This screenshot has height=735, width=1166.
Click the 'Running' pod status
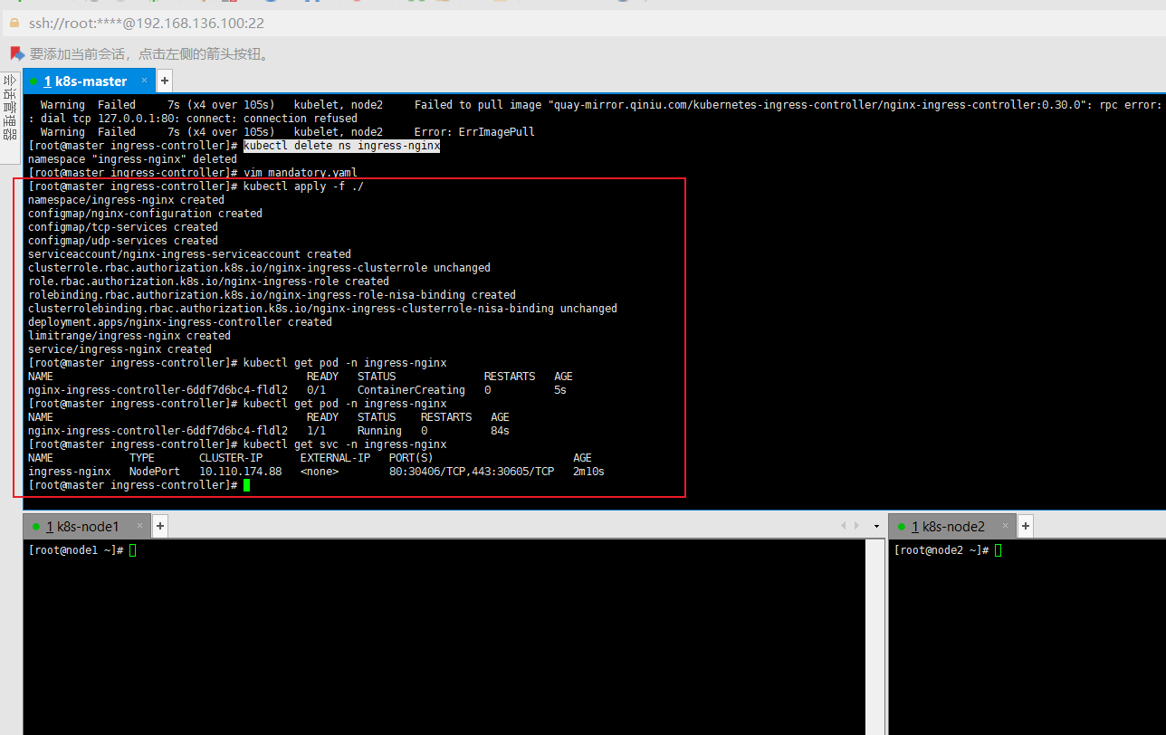pyautogui.click(x=379, y=431)
